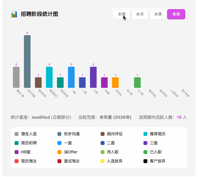Click the 本年度 (2026年) range text

coord(115,117)
